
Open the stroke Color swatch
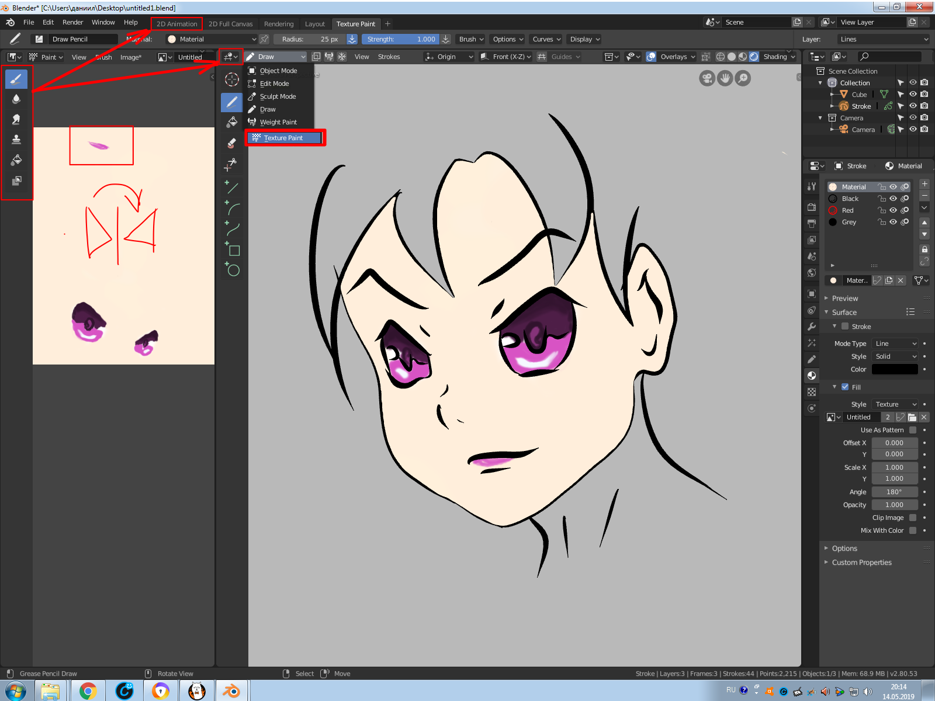pyautogui.click(x=895, y=369)
